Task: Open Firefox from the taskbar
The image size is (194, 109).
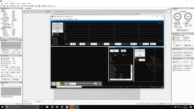Action: pyautogui.click(x=52, y=107)
